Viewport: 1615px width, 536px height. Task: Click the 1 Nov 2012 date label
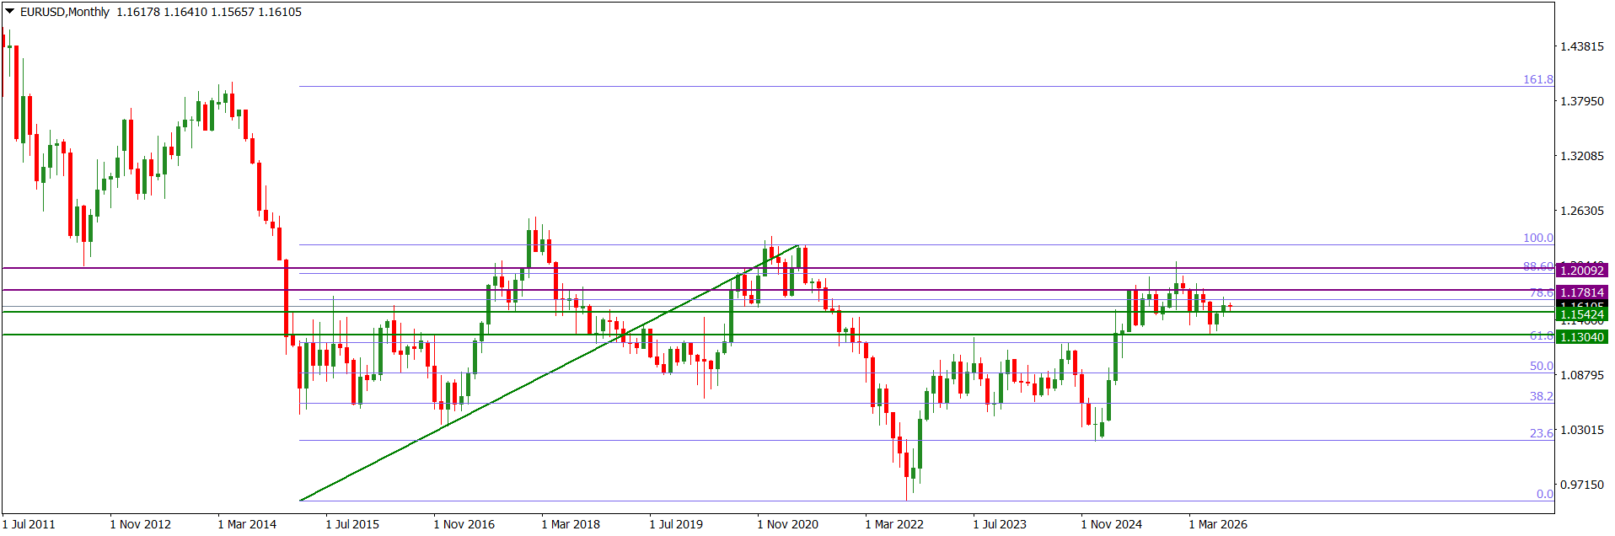tap(140, 524)
